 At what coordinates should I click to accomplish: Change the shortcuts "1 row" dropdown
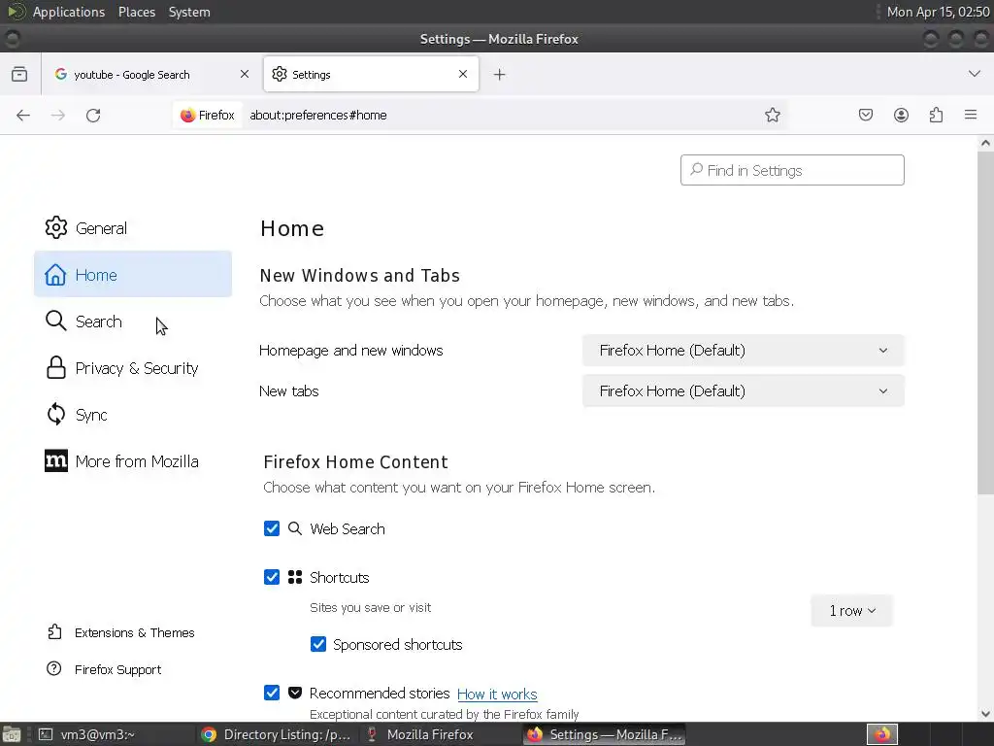(851, 611)
